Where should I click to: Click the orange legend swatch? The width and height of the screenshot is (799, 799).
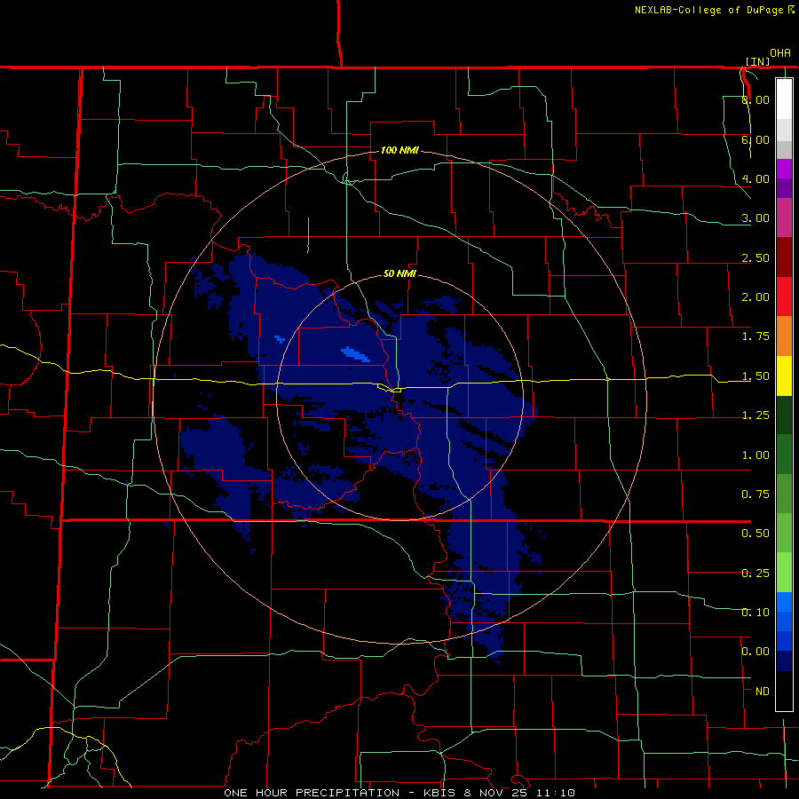[x=784, y=336]
